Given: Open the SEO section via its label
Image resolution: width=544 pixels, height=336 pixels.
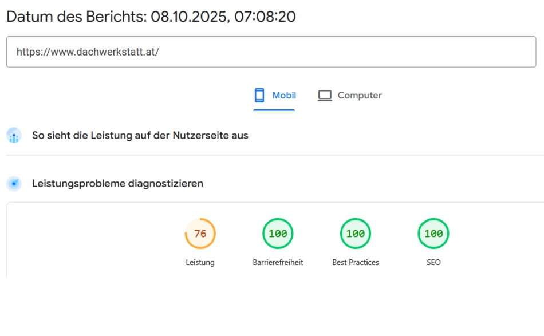Looking at the screenshot, I should click(433, 262).
